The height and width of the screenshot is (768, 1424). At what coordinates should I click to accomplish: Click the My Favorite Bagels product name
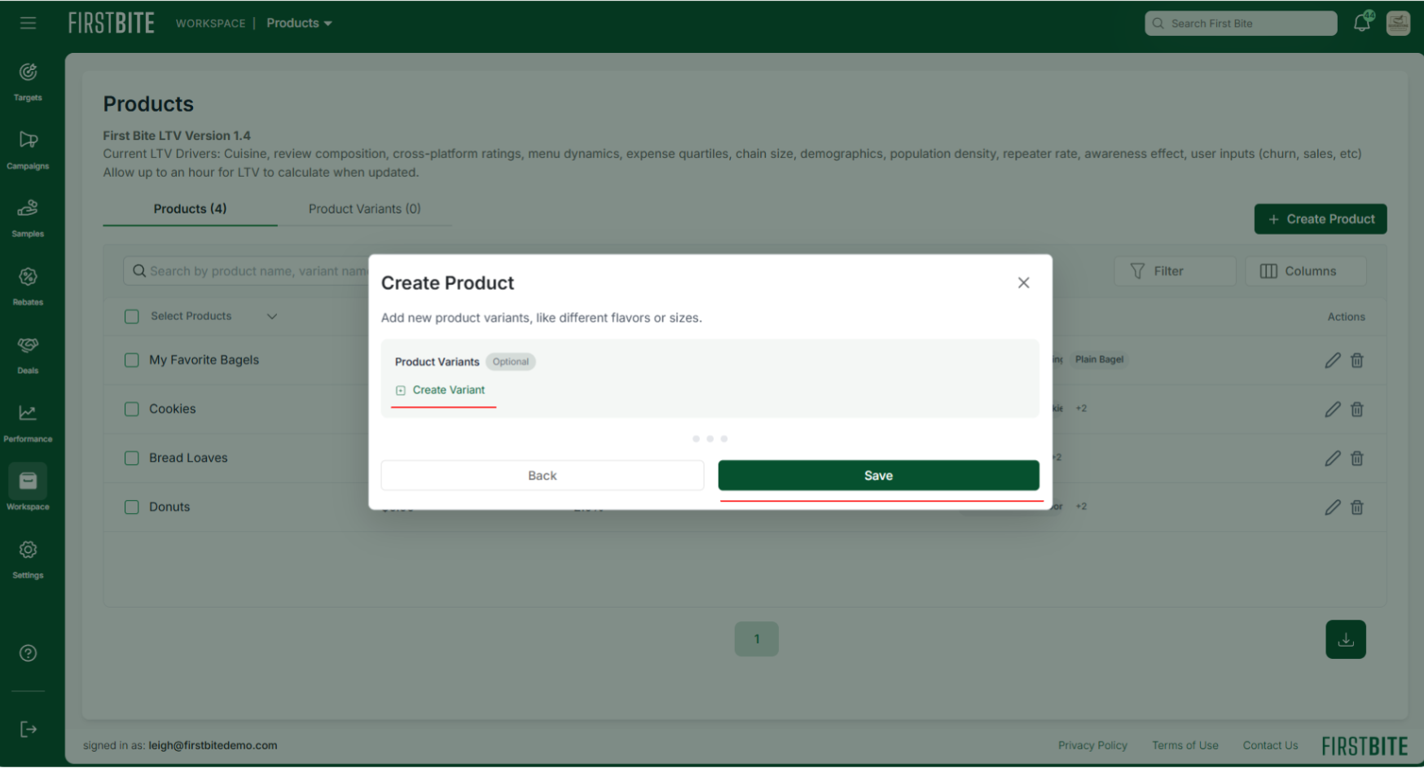point(204,360)
